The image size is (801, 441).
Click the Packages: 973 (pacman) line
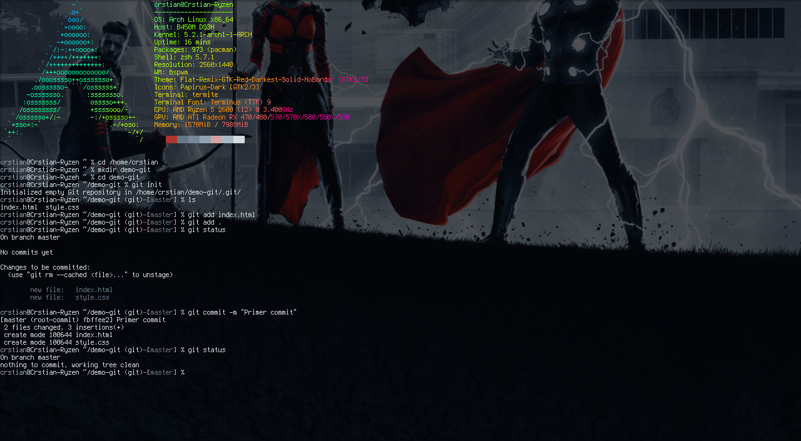195,49
